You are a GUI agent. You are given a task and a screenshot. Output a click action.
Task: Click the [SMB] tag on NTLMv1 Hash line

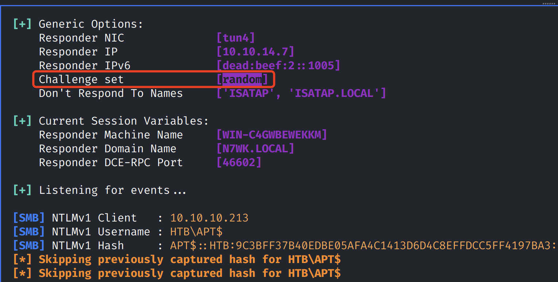[x=29, y=246]
